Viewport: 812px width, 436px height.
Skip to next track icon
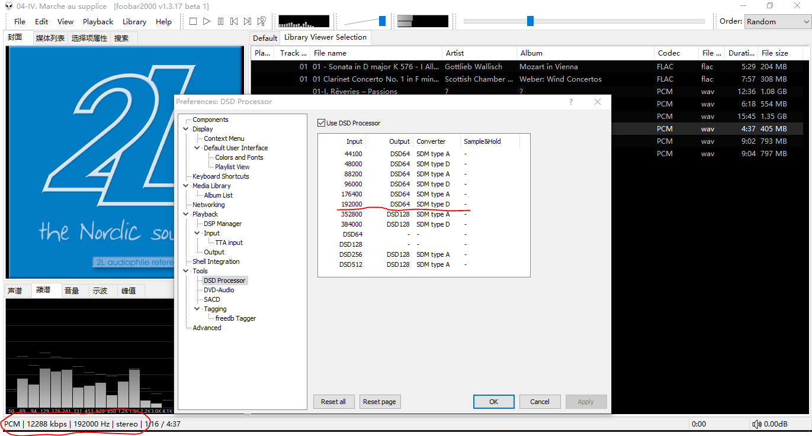point(248,21)
